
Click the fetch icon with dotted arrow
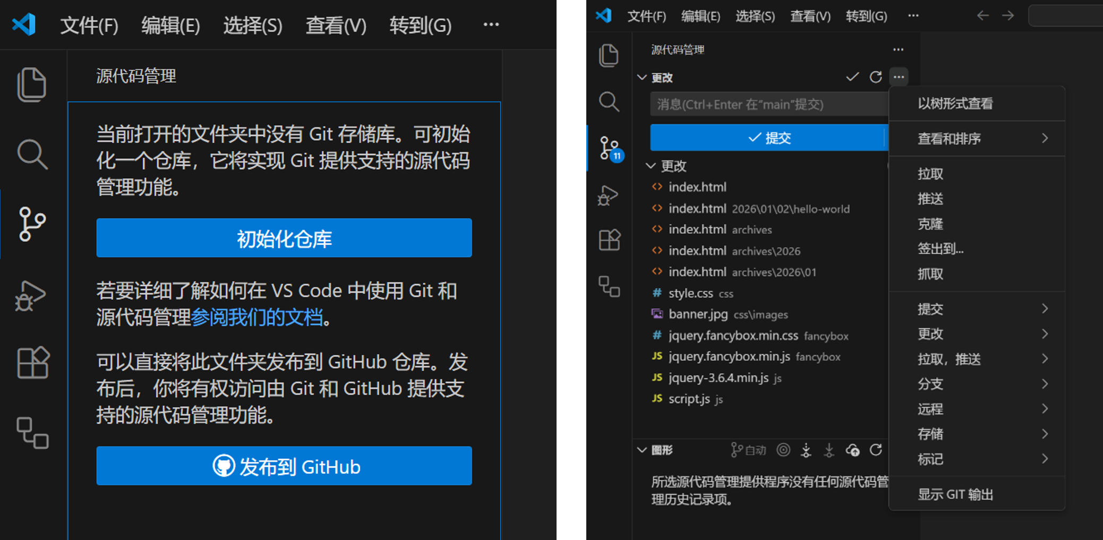click(x=806, y=450)
